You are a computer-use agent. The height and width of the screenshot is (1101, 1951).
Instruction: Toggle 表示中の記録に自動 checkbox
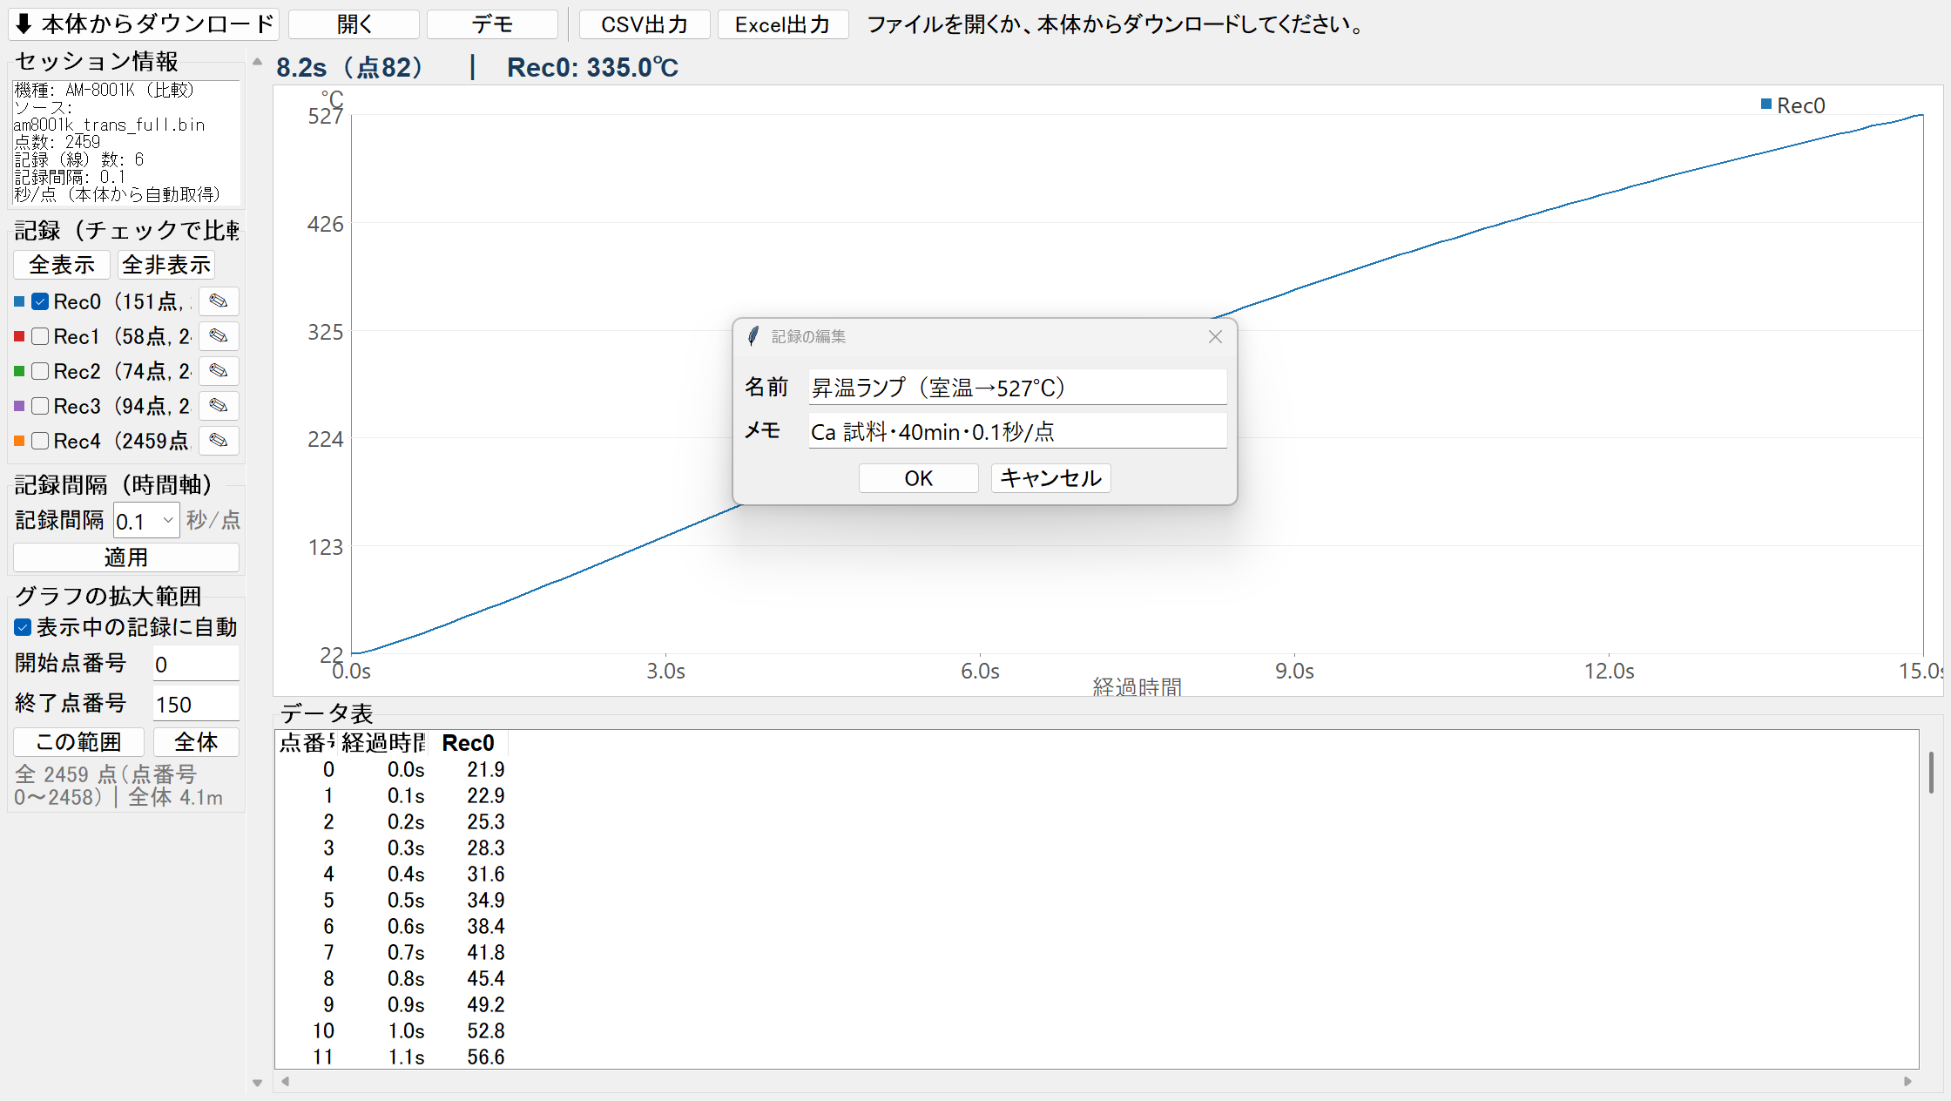23,627
